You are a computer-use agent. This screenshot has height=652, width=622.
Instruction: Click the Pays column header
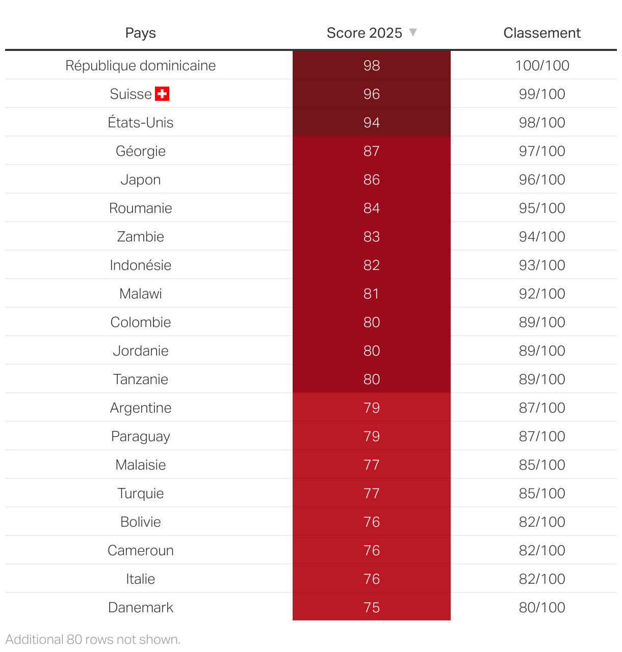140,33
